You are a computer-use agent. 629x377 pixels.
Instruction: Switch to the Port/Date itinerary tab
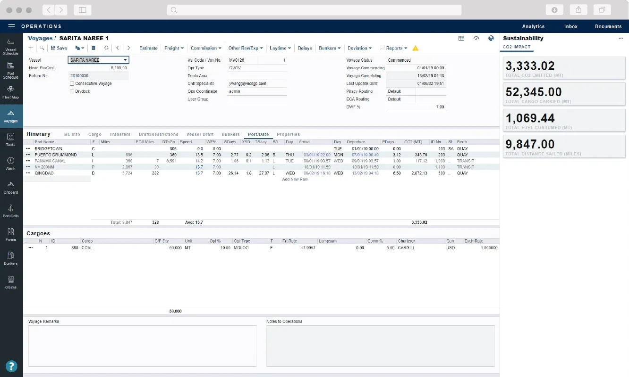258,134
